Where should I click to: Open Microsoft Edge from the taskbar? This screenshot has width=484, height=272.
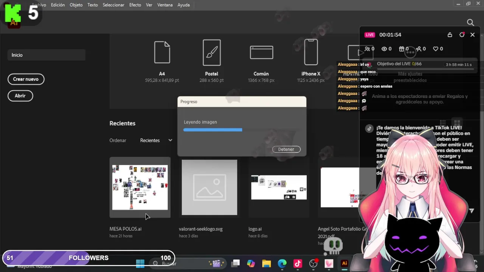tap(282, 264)
